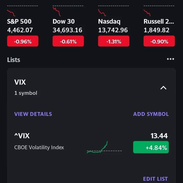
Task: Toggle the Nasdaq -1.31% change badge
Action: pyautogui.click(x=114, y=41)
